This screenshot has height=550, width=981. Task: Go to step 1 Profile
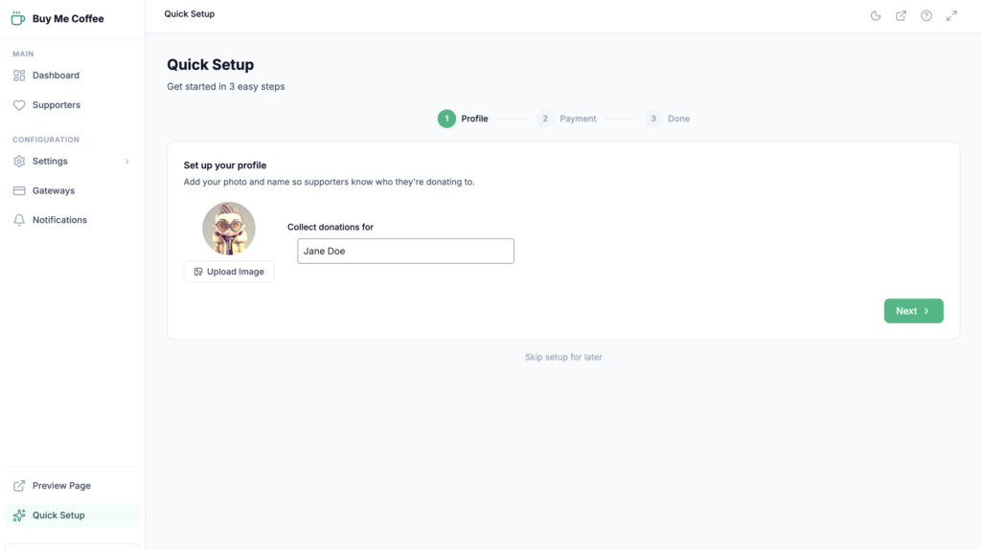(x=464, y=119)
